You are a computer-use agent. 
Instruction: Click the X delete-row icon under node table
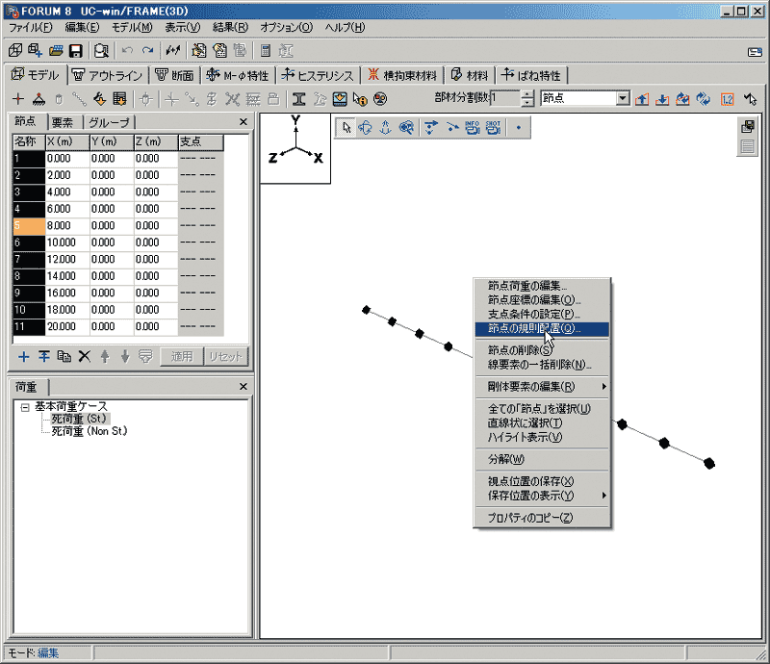pyautogui.click(x=84, y=356)
